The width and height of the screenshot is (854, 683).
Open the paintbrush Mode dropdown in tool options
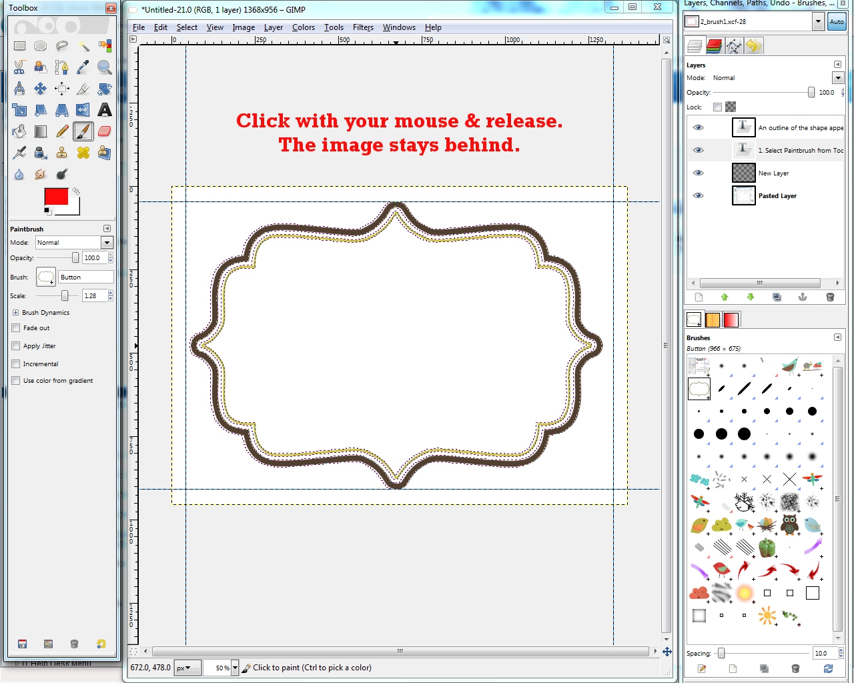pos(107,242)
